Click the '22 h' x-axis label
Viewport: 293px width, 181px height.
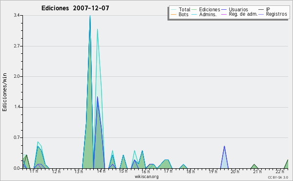point(280,171)
